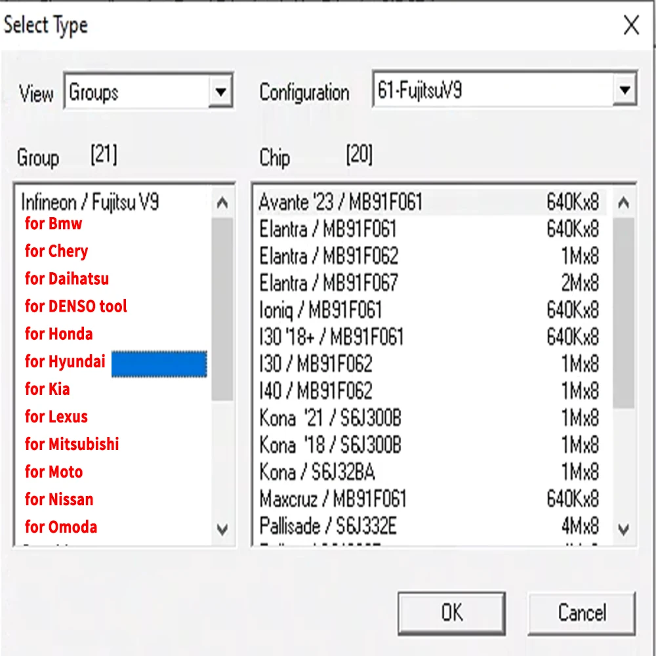Choose chip Elantra / MB91F062
This screenshot has width=656, height=656.
click(x=431, y=256)
